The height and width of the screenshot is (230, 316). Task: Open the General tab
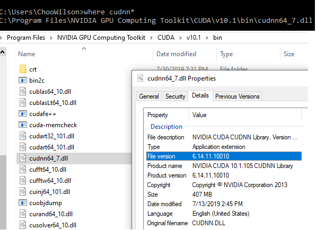coord(149,96)
